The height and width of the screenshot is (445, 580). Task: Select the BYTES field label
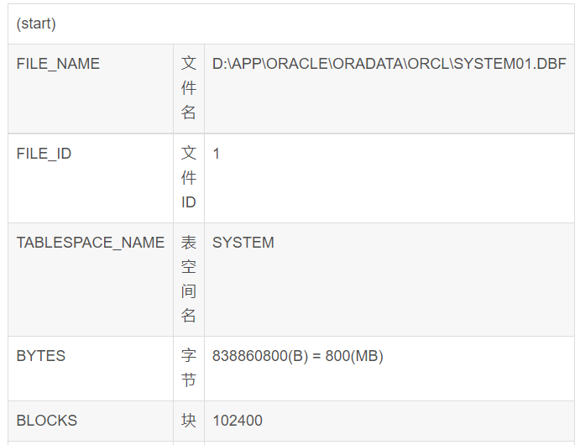41,356
